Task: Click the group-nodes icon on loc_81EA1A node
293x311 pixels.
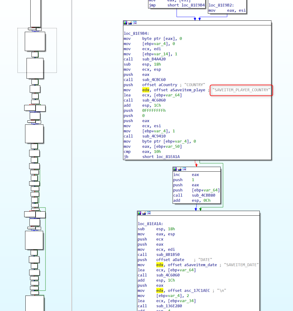Action: (x=148, y=213)
